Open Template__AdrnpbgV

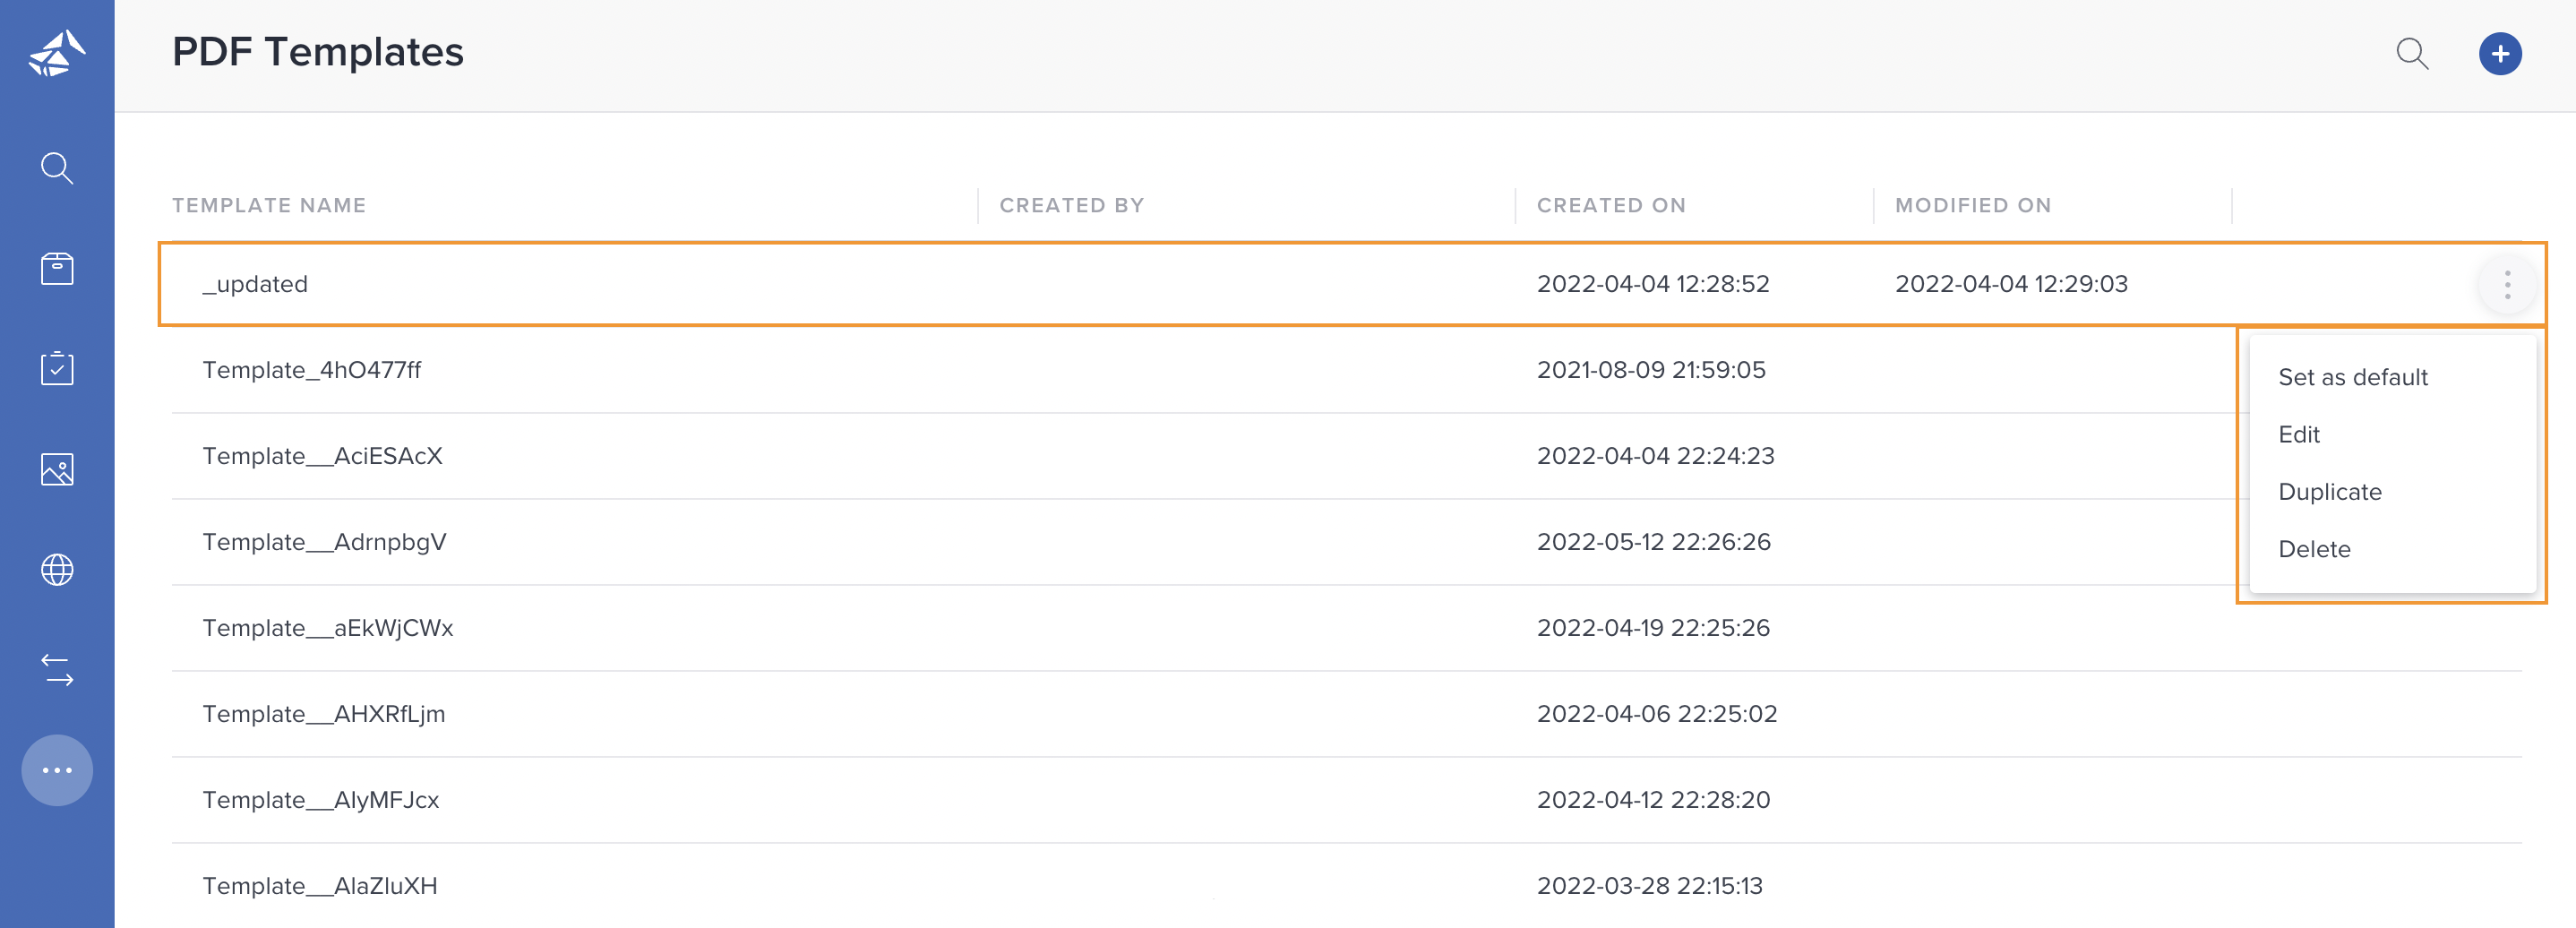324,542
